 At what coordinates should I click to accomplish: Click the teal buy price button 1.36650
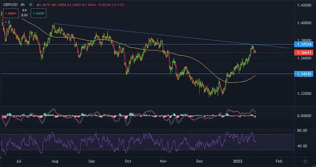(39, 13)
